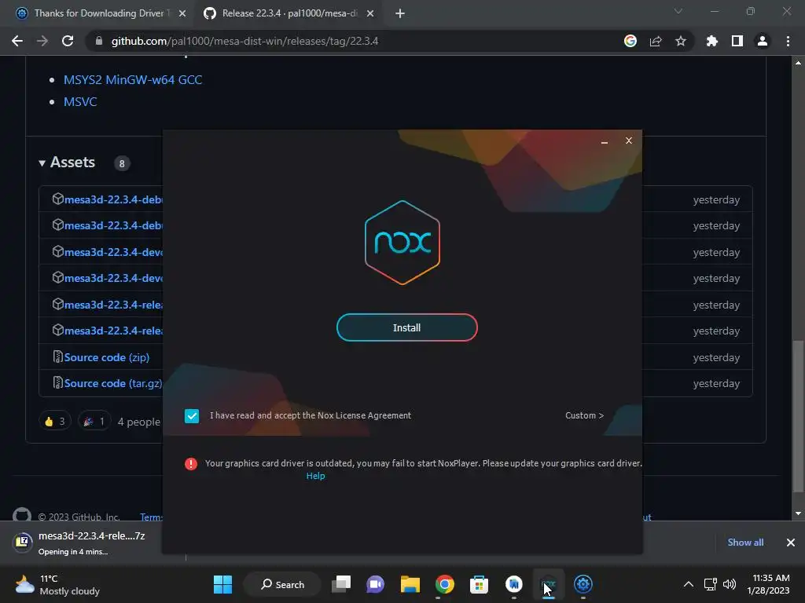
Task: Open a new browser tab
Action: click(x=400, y=14)
